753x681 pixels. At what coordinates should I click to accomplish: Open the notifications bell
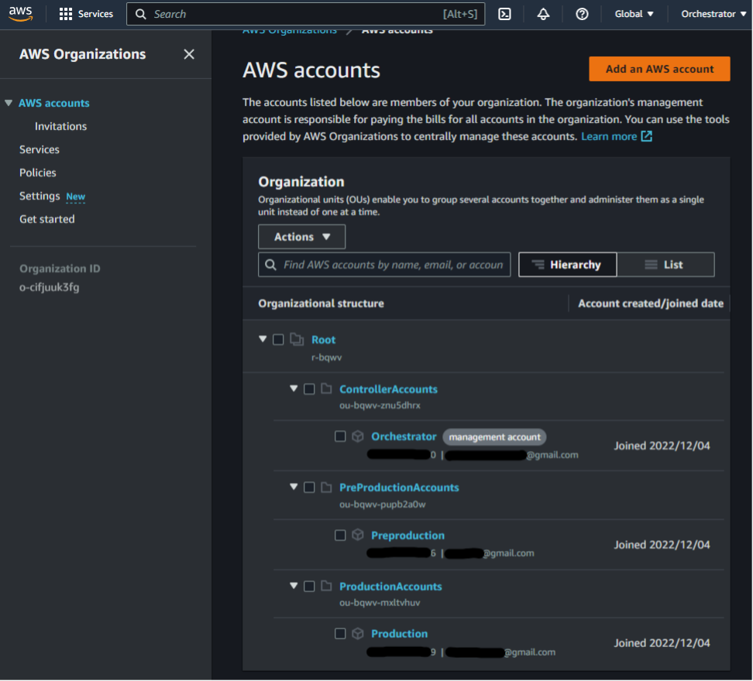click(x=543, y=13)
